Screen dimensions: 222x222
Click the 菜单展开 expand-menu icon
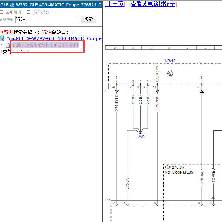pyautogui.click(x=1, y=12)
